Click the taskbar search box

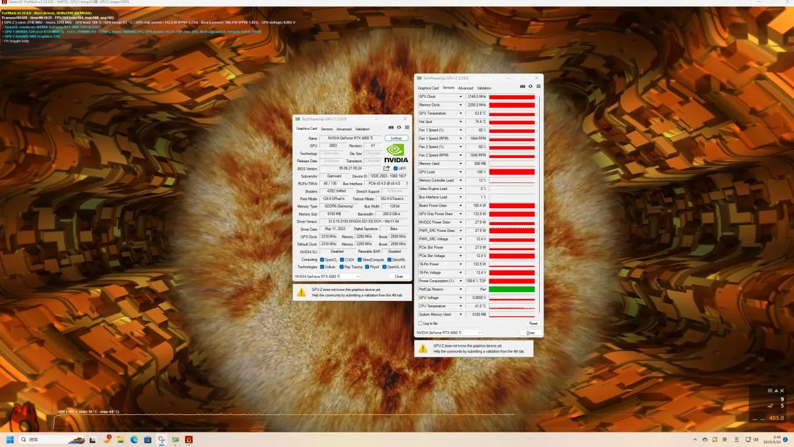pos(51,439)
